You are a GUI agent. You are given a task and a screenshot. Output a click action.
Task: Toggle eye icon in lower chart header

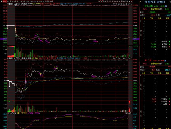pos(114,58)
